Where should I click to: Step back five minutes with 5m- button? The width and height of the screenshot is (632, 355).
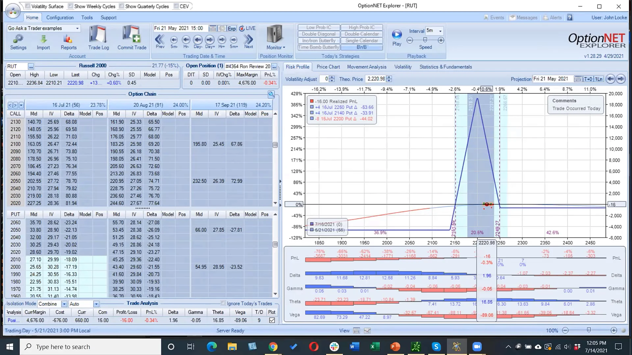(x=174, y=42)
